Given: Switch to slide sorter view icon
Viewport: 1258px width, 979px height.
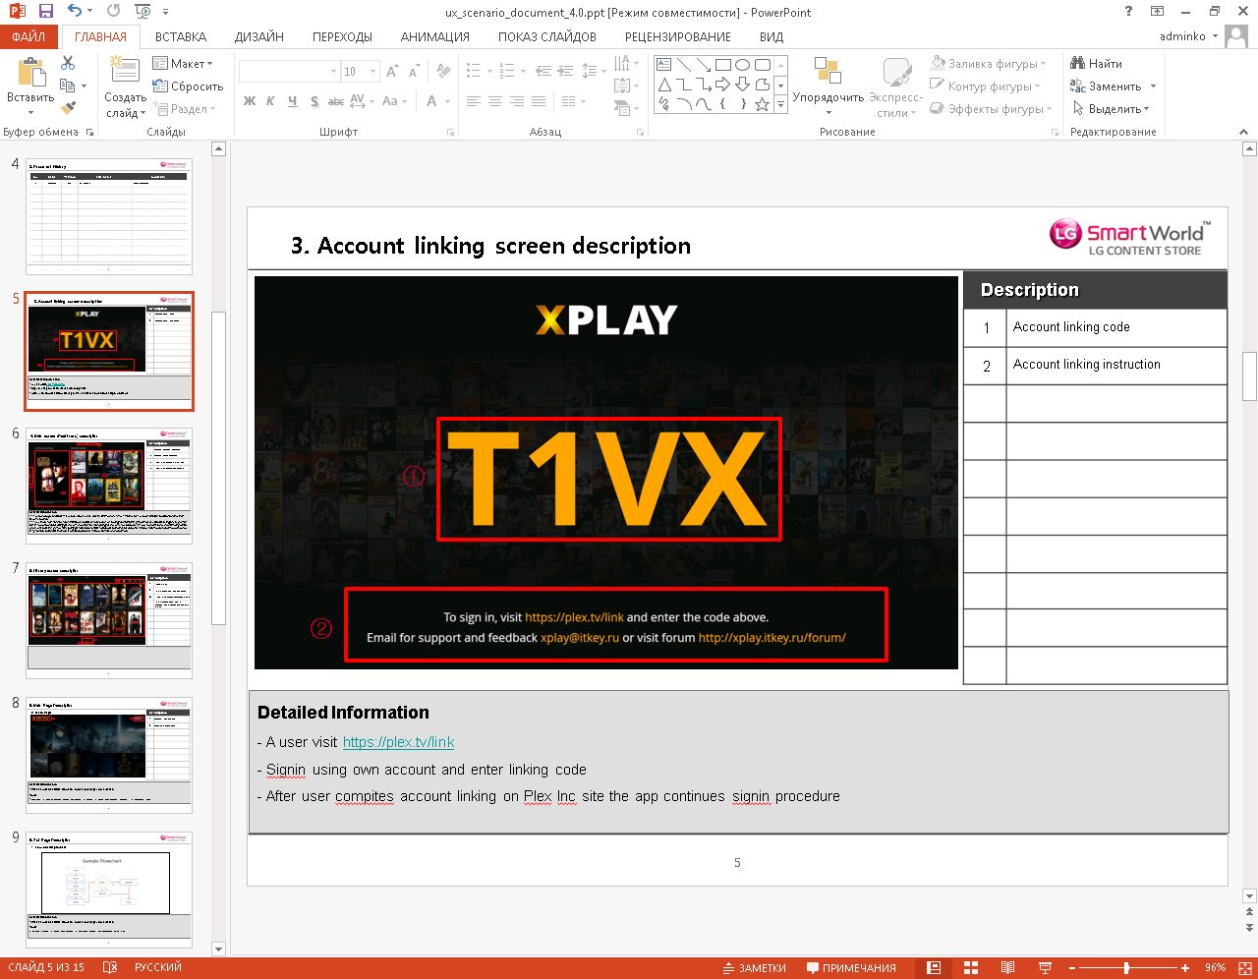Looking at the screenshot, I should 970,968.
